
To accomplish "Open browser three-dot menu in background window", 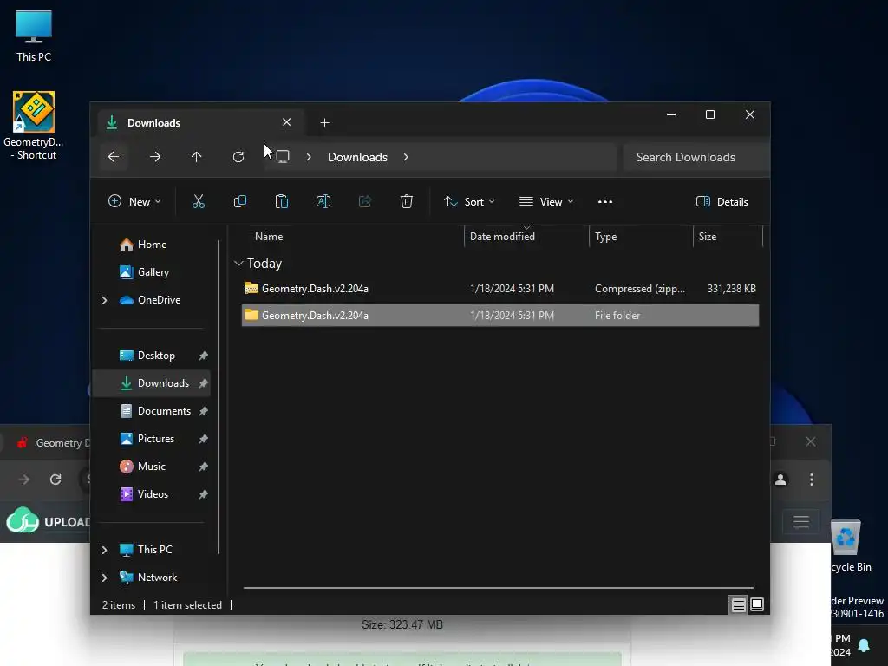I will (812, 480).
